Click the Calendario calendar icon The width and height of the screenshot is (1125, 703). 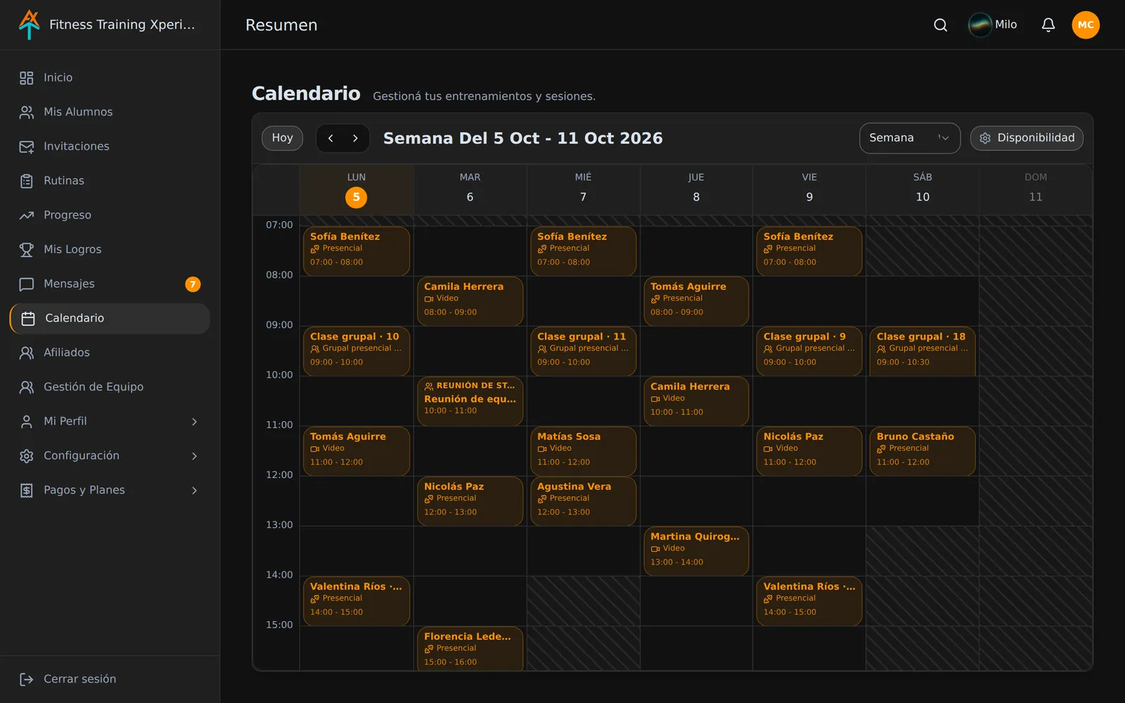28,318
